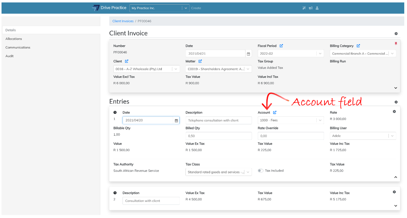Open the Fiscal Period external link icon
The height and width of the screenshot is (218, 407).
click(281, 46)
